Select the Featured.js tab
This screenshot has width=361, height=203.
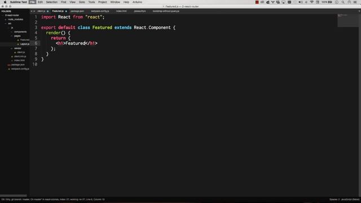(x=58, y=11)
